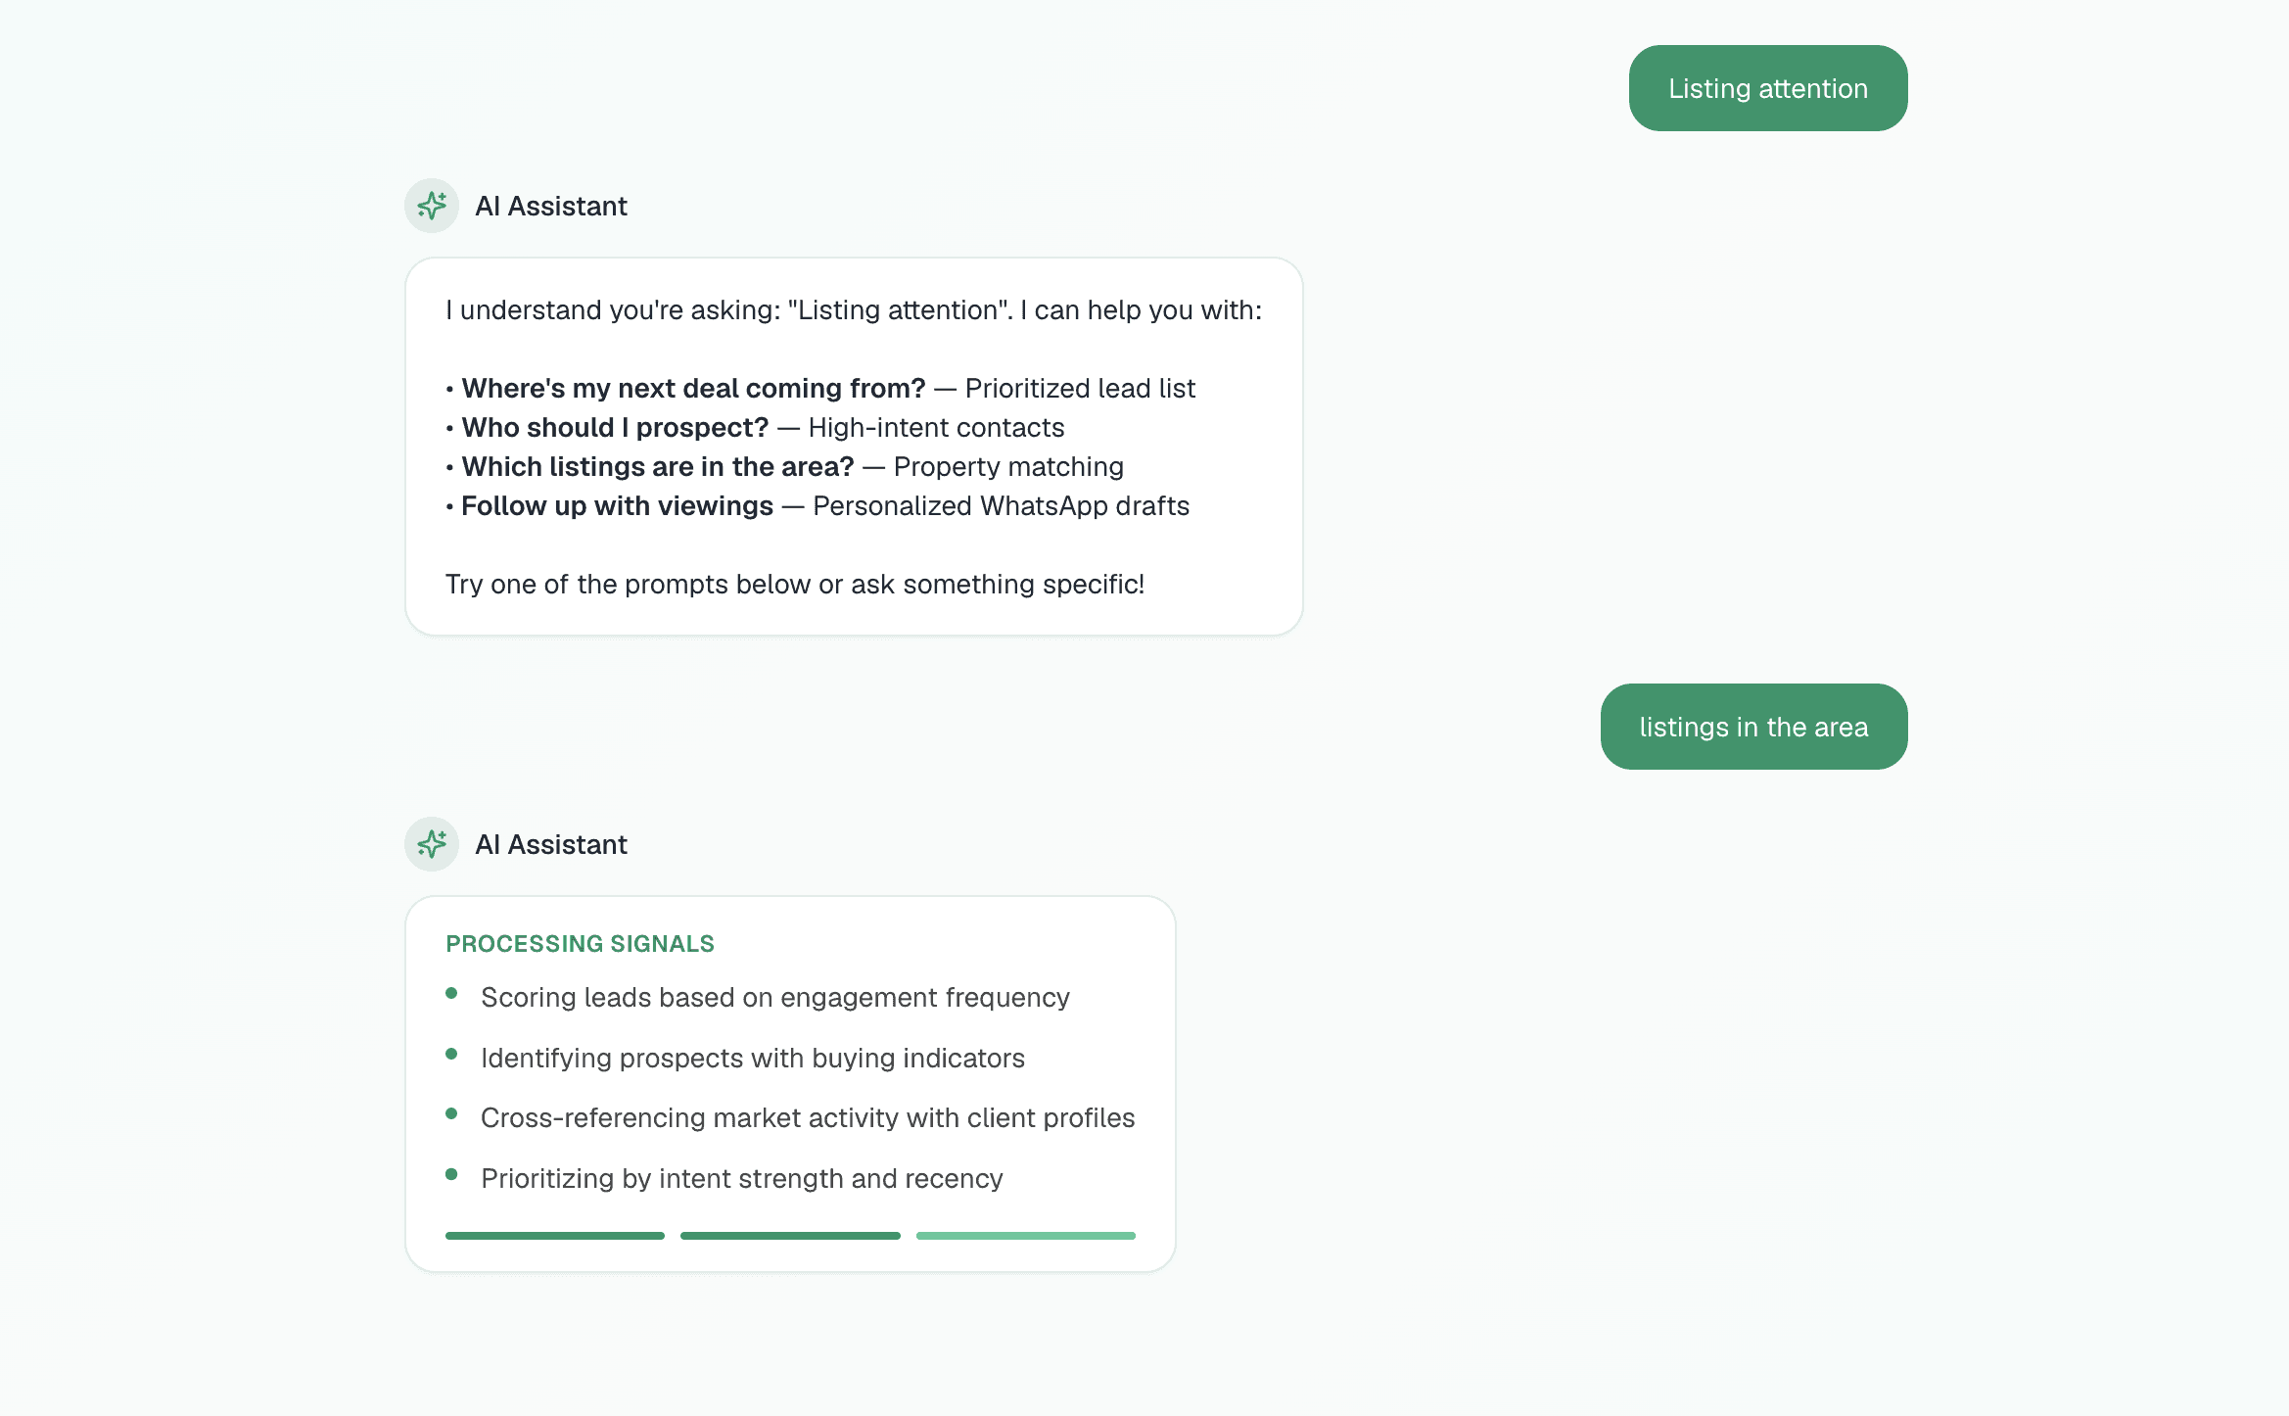Click the bullet before 'Who should I prospect?'
Viewport: 2289px width, 1416px height.
tap(449, 429)
